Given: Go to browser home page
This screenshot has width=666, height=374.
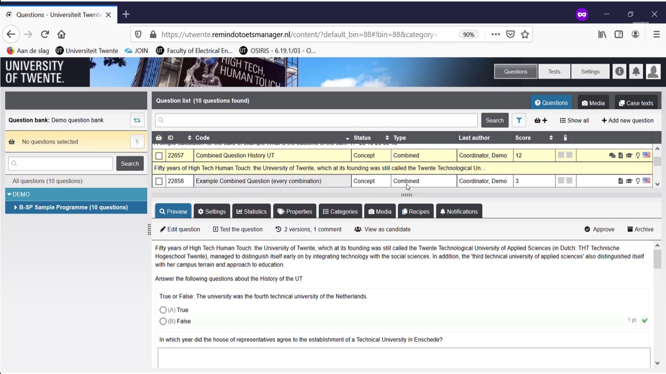Looking at the screenshot, I should click(x=61, y=34).
